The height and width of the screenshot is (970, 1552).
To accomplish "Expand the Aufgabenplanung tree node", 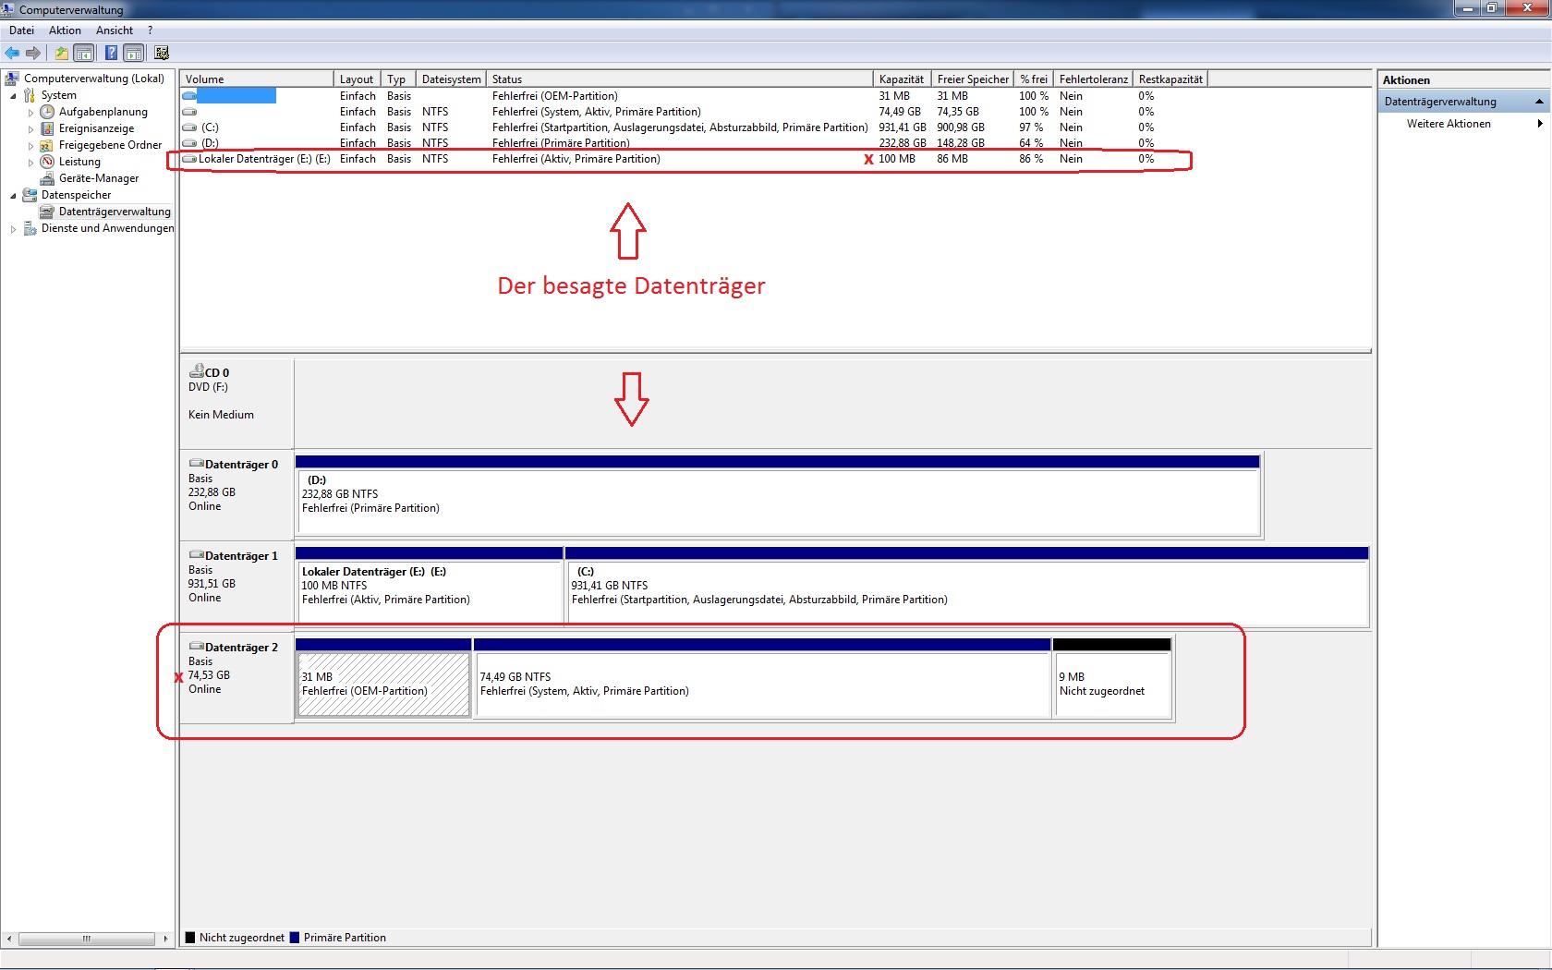I will [30, 113].
